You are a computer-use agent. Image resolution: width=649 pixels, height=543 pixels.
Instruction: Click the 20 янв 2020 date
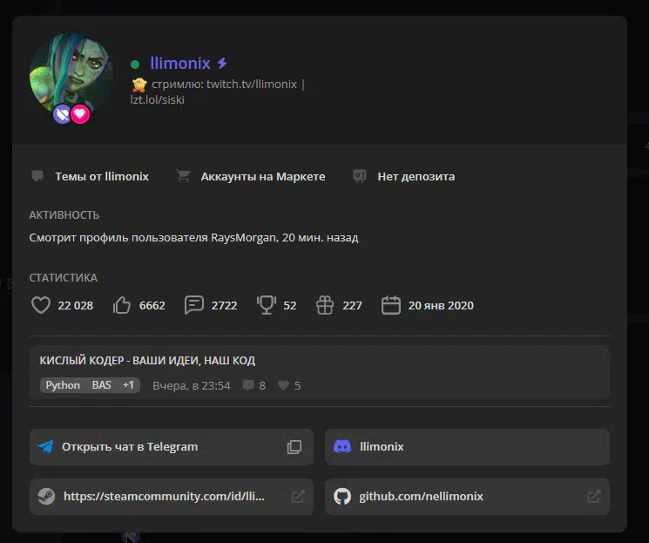click(441, 306)
